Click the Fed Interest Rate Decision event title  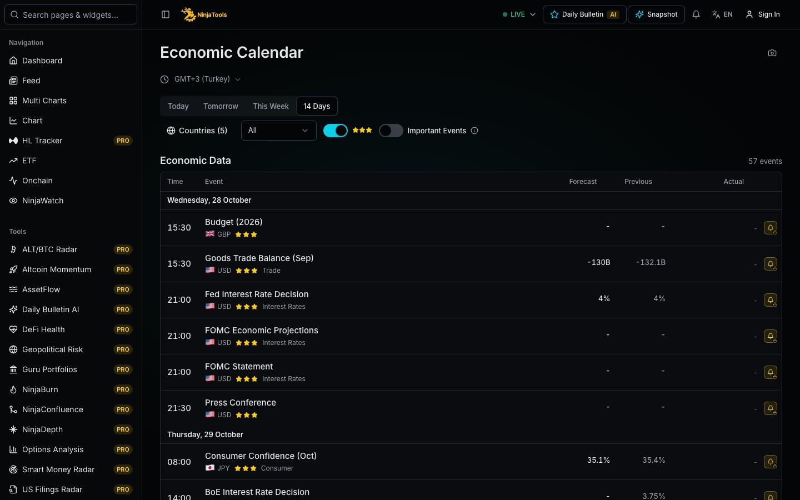click(257, 294)
